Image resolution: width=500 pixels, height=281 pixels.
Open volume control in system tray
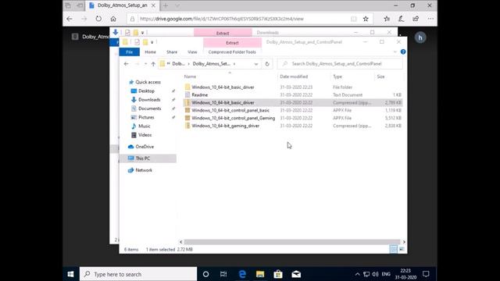point(375,274)
